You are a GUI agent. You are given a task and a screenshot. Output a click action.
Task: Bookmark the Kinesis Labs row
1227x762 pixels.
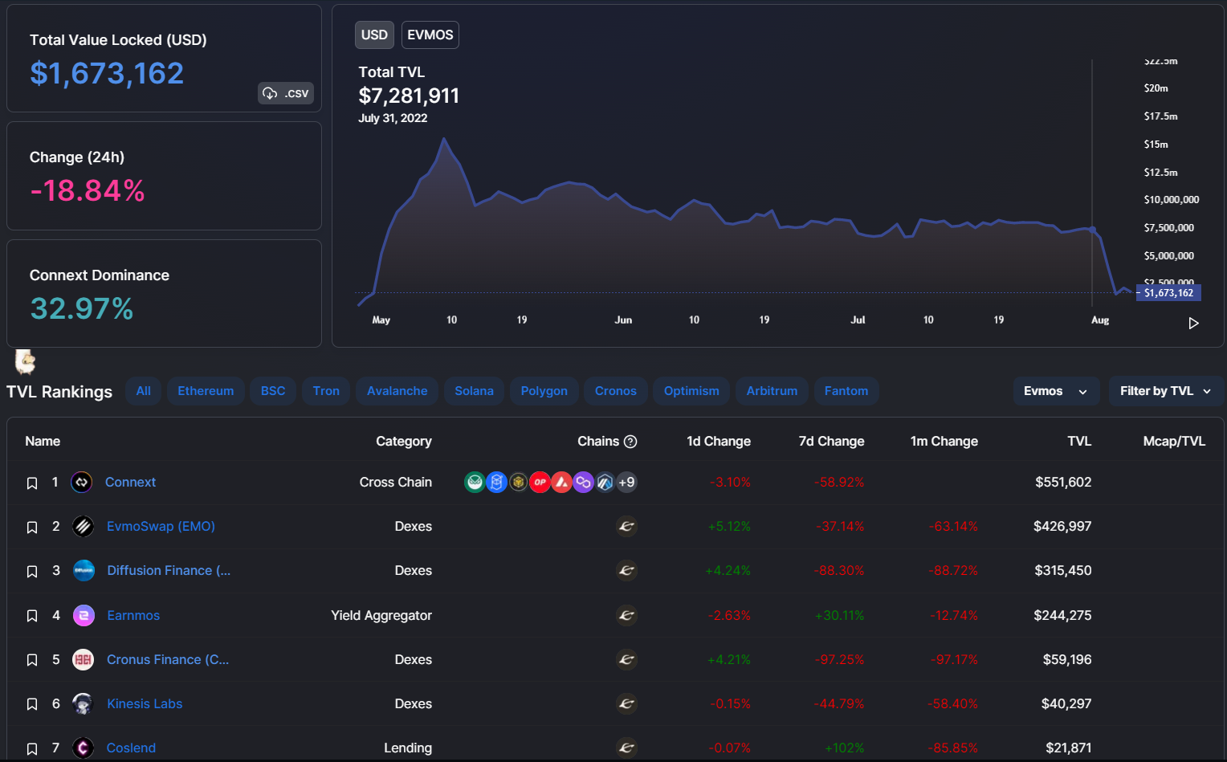(x=32, y=703)
